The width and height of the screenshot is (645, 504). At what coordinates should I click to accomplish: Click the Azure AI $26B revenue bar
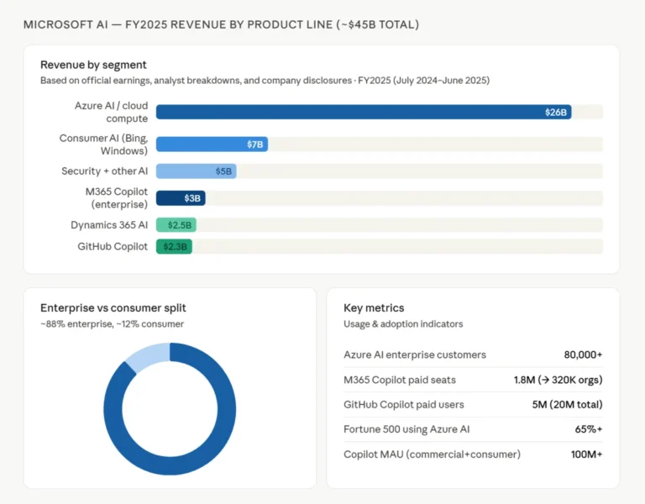click(x=364, y=112)
